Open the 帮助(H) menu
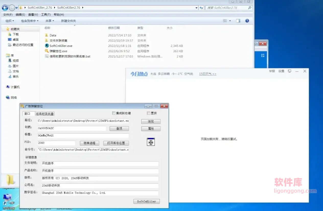Viewport: 323px width, 211px height. tap(59, 15)
